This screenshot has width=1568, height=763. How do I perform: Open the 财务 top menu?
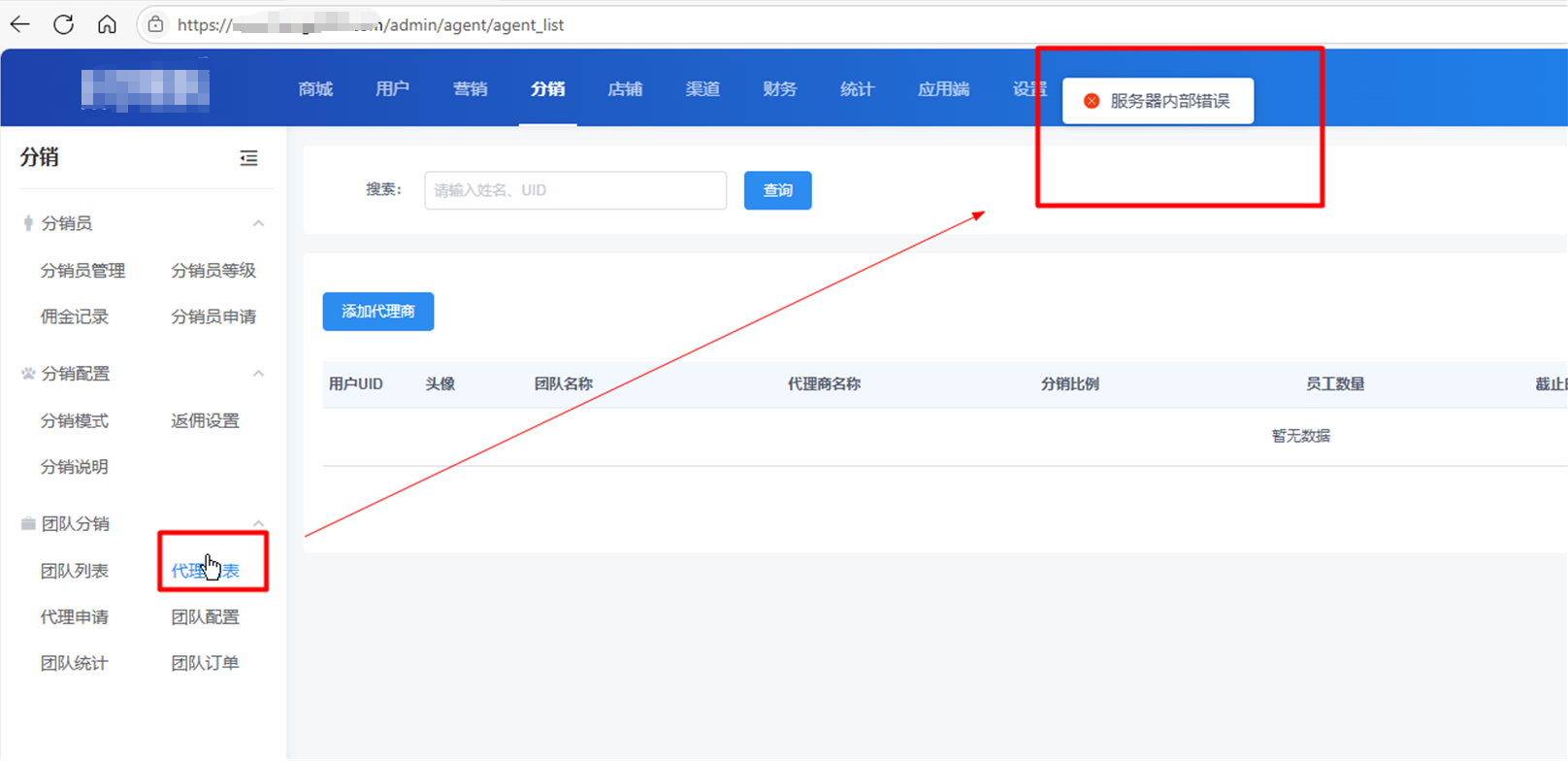coord(779,89)
